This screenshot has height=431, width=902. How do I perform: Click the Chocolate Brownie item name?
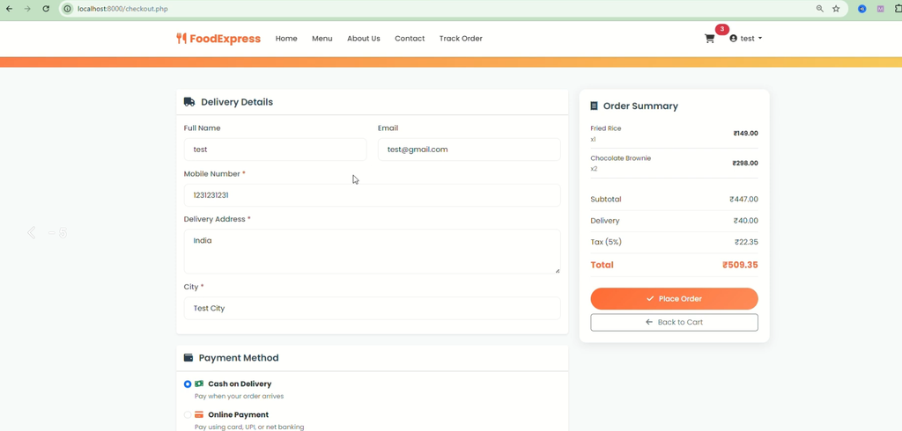[621, 158]
